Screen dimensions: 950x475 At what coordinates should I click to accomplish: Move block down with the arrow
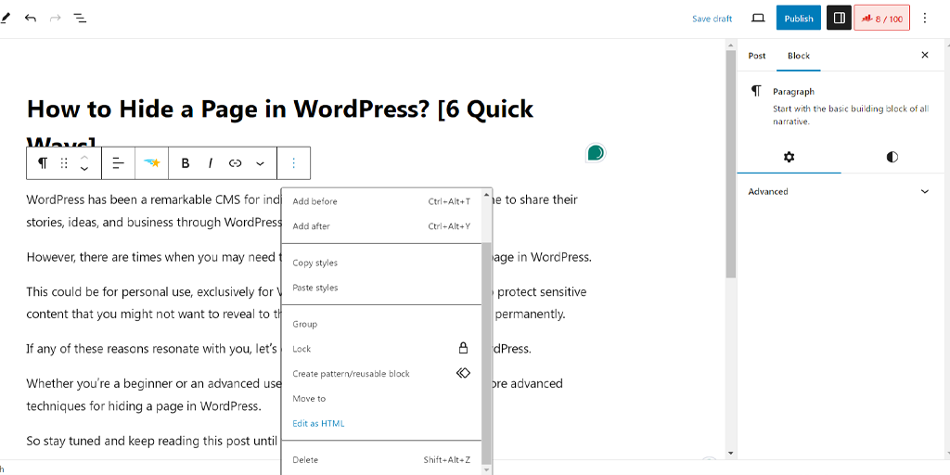84,169
